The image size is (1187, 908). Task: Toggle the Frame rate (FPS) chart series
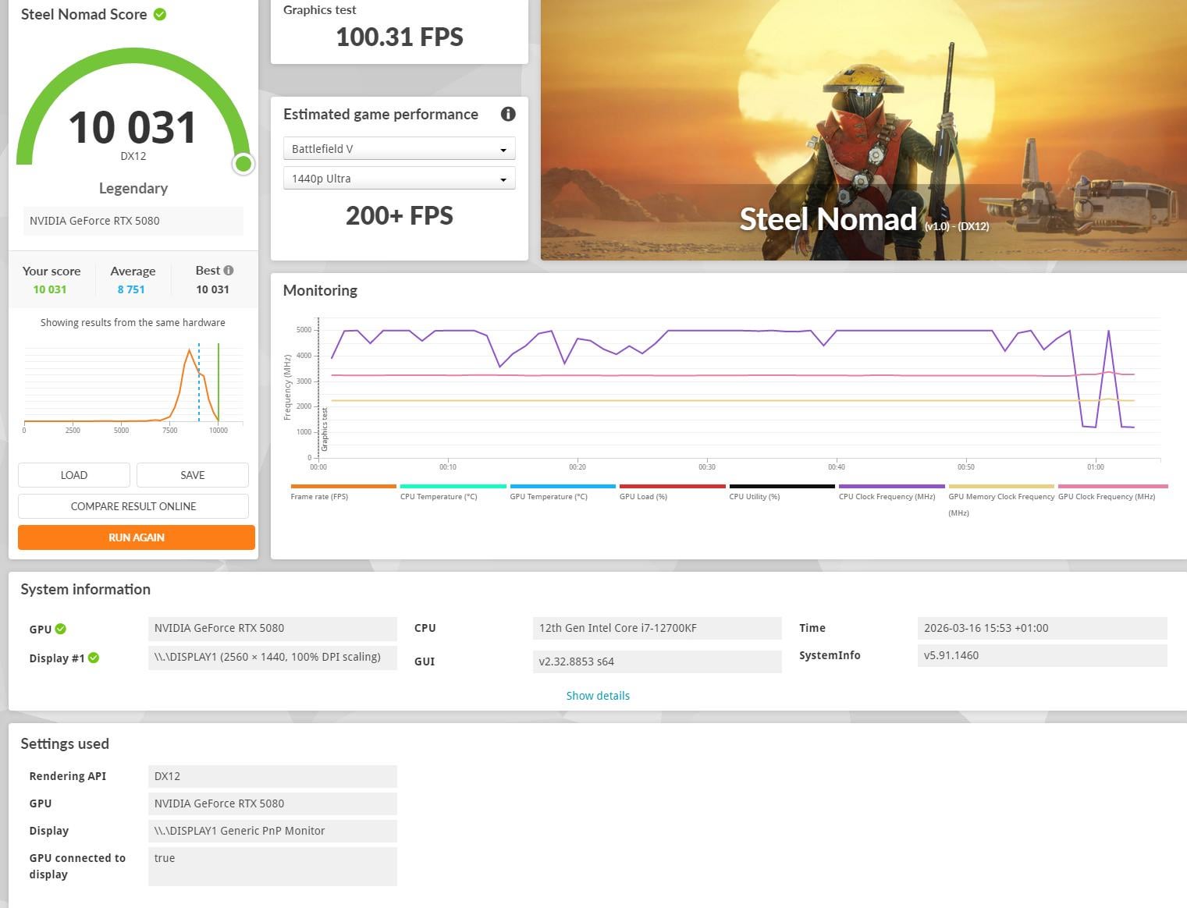(x=343, y=491)
